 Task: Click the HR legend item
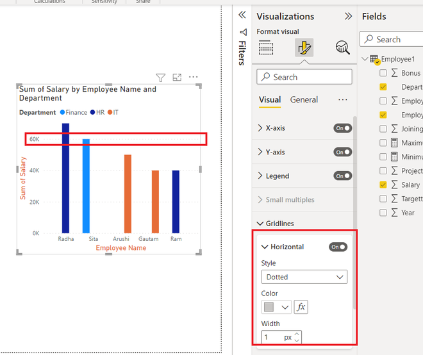point(97,112)
